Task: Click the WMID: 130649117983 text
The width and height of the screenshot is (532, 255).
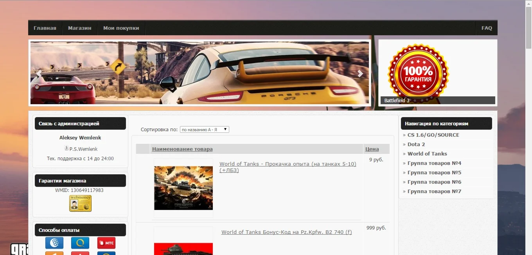Action: [79, 190]
